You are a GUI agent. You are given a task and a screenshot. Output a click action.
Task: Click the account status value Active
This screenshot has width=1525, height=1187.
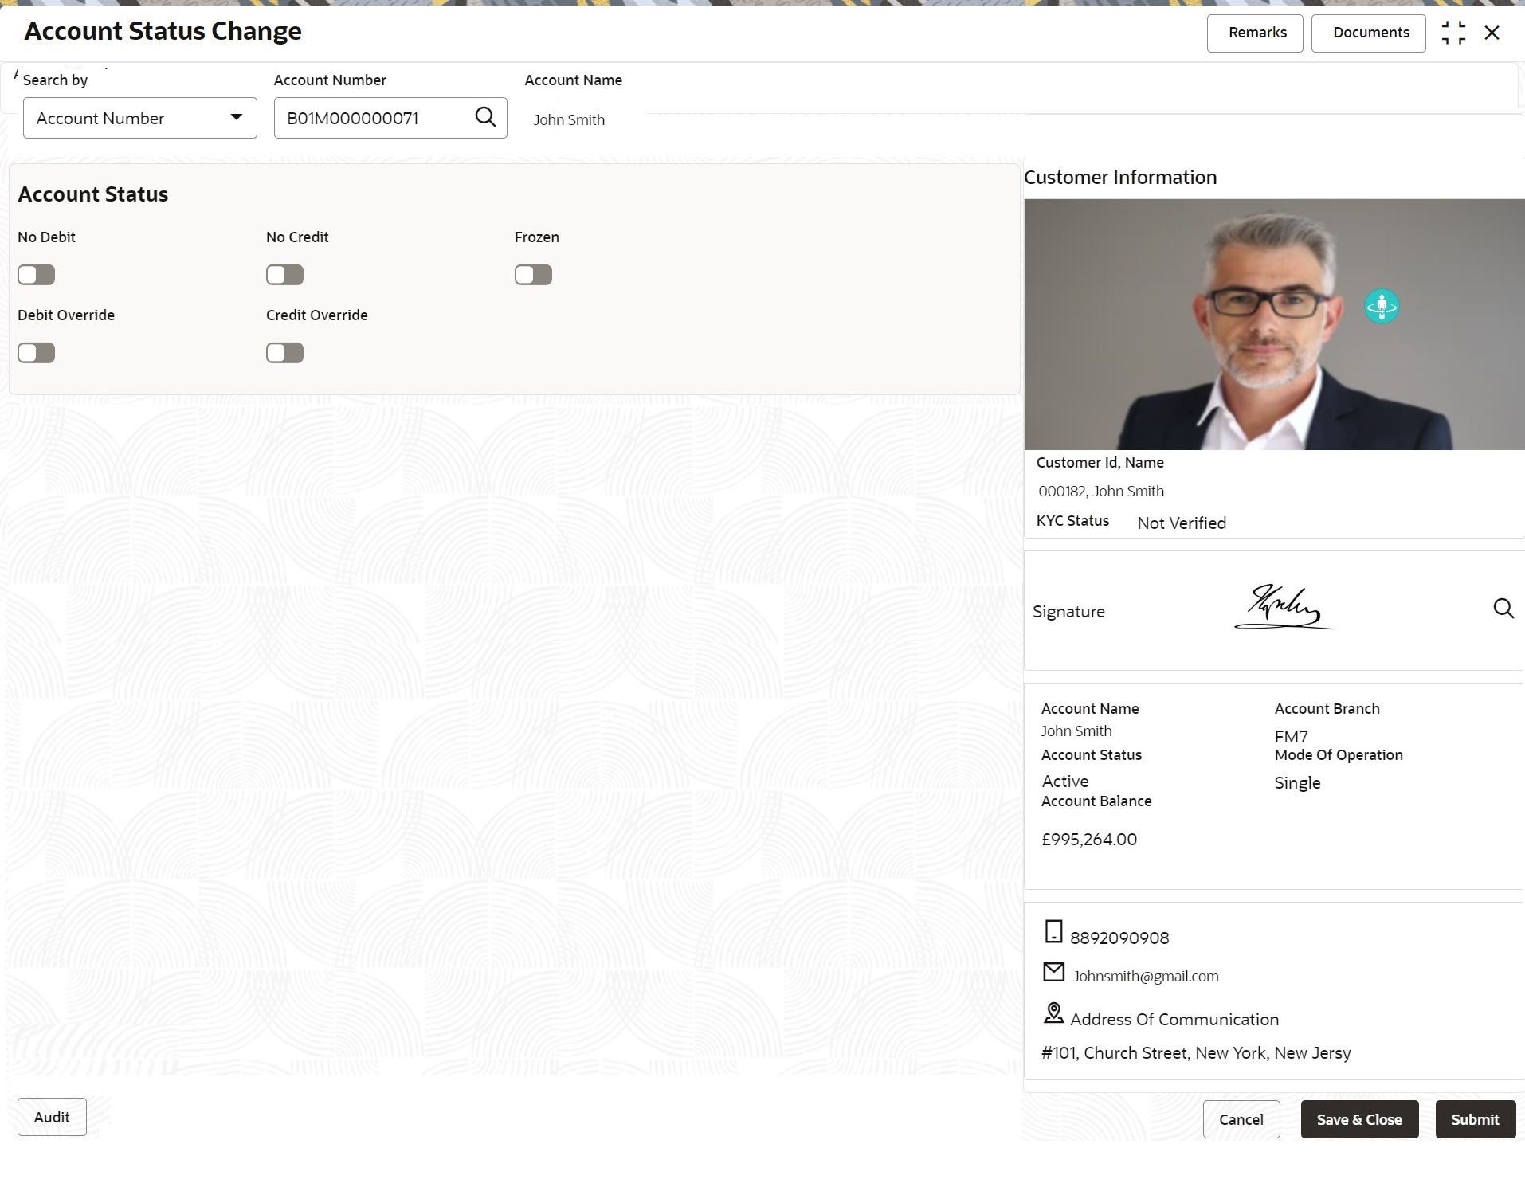pos(1065,781)
